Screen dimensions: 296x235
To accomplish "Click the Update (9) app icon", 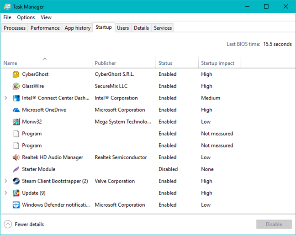I will point(16,193).
